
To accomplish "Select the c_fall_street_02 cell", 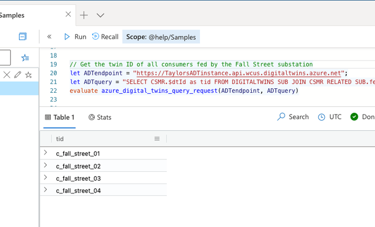I will point(78,166).
